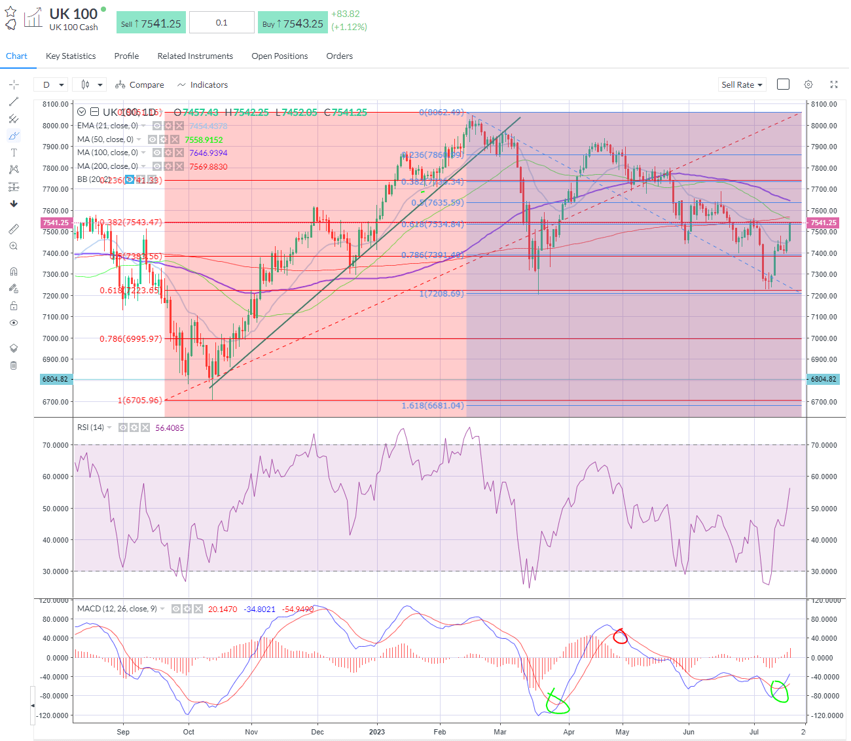Open the D timeframe dropdown

(52, 84)
